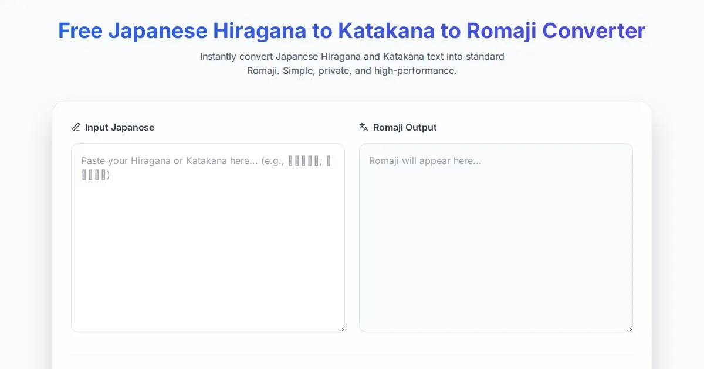Click the pencil icon beside Input Japanese
The width and height of the screenshot is (704, 369).
[76, 127]
